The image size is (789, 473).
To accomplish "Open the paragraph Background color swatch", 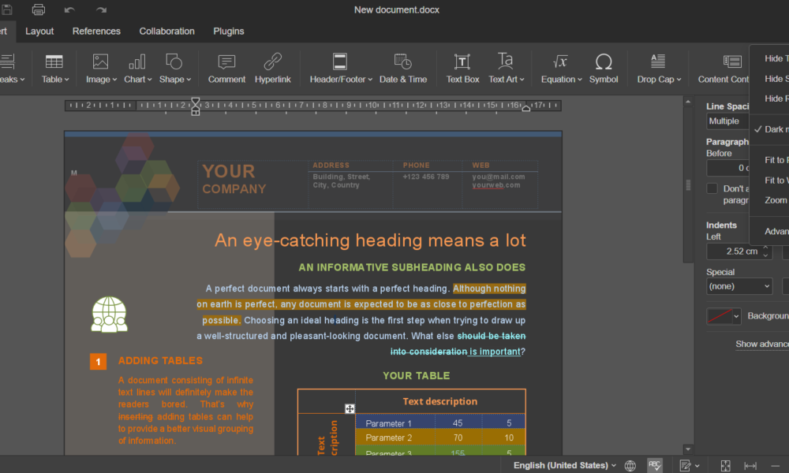I will [723, 316].
